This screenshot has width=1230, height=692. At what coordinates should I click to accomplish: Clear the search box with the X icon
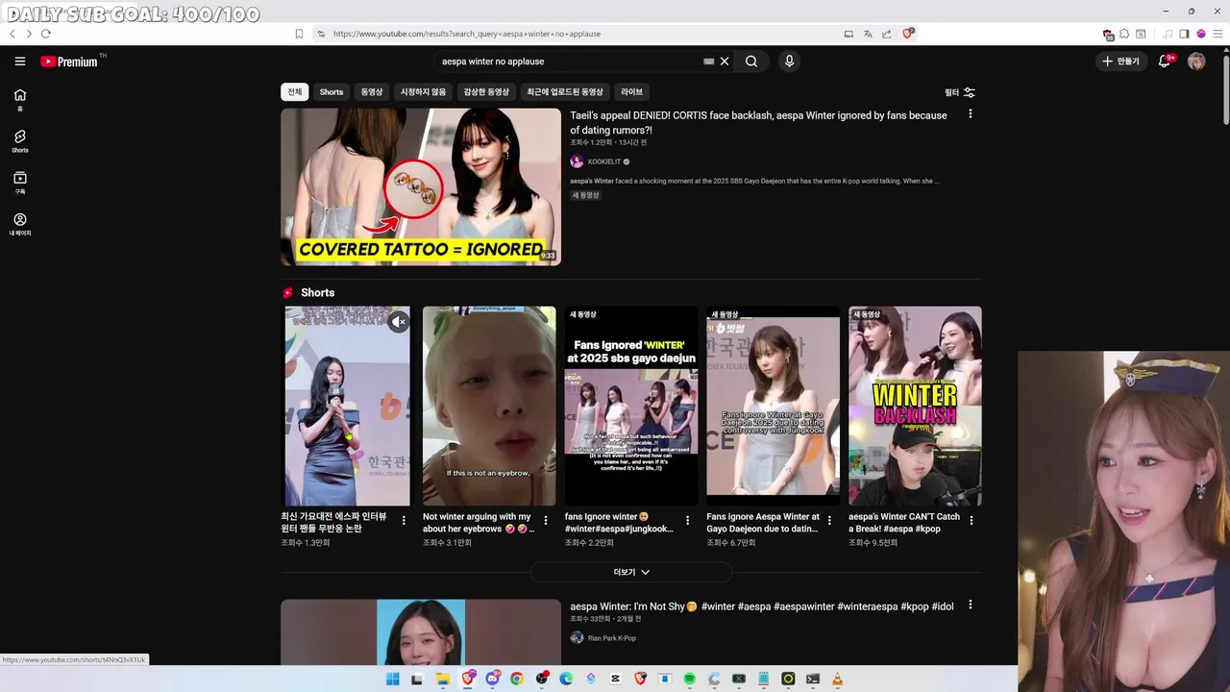(725, 62)
